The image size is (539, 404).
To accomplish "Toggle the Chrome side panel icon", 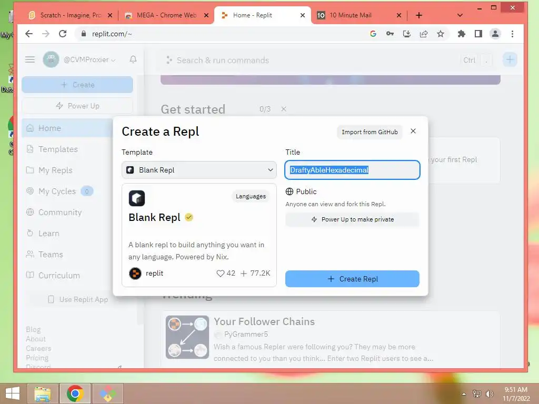I will 478,34.
